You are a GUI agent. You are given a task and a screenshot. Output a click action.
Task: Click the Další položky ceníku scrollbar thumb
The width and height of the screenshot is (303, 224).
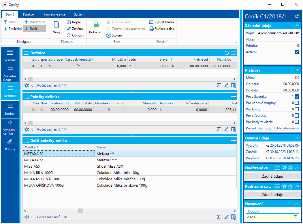pyautogui.click(x=80, y=211)
